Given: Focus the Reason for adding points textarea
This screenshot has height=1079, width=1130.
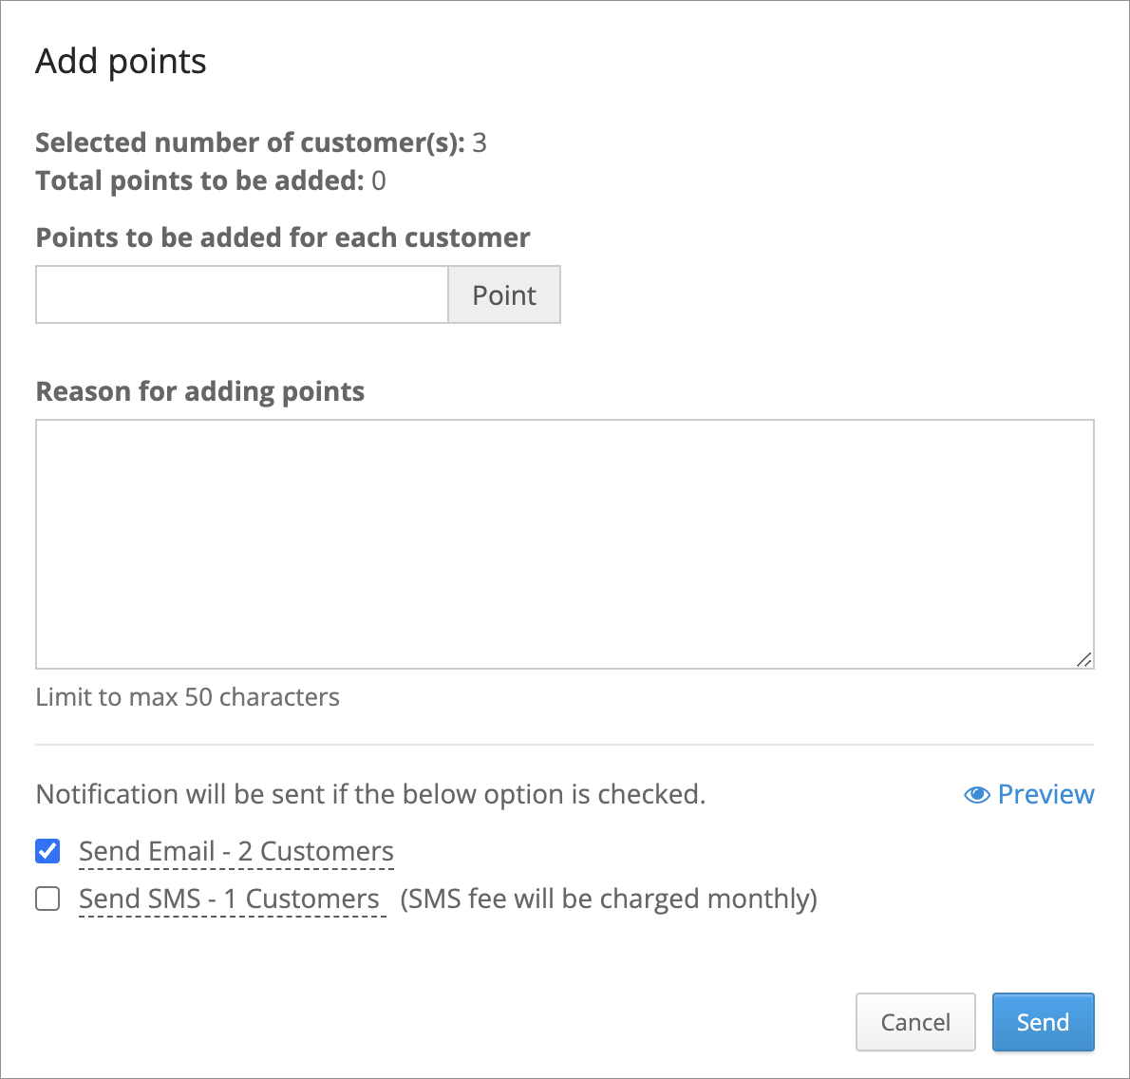Looking at the screenshot, I should 565,544.
